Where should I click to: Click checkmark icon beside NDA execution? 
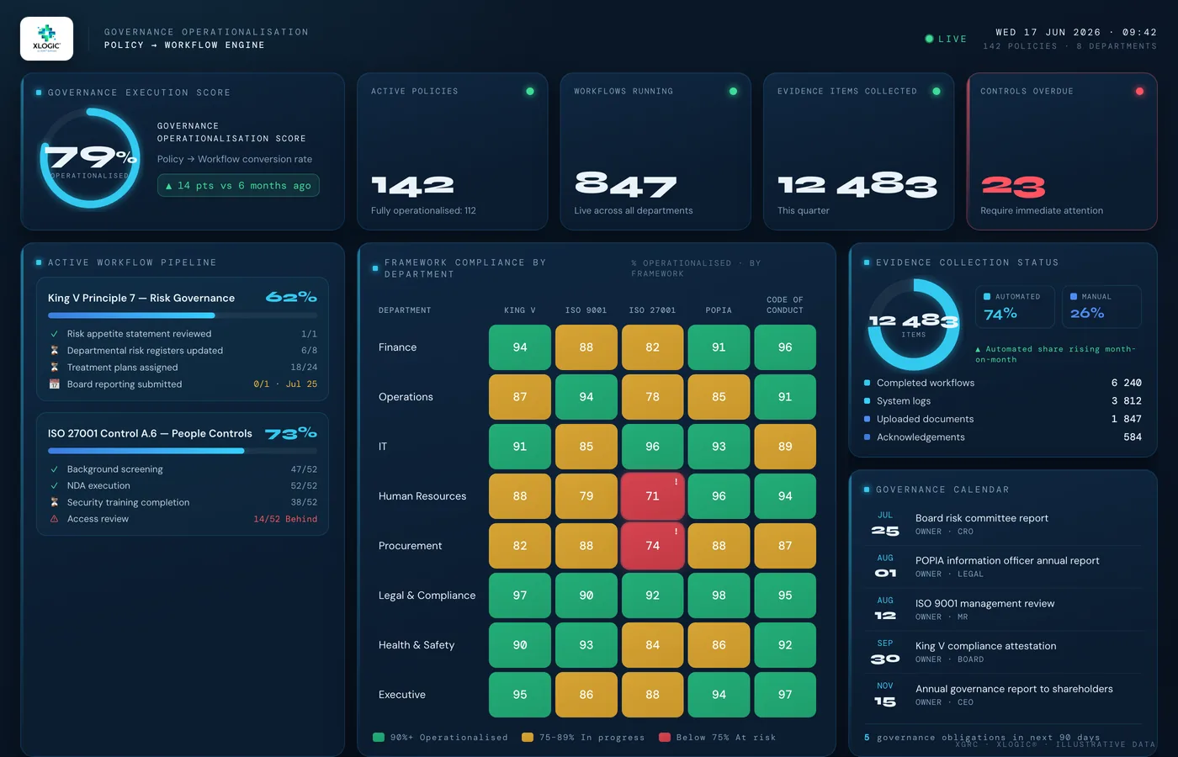tap(55, 486)
